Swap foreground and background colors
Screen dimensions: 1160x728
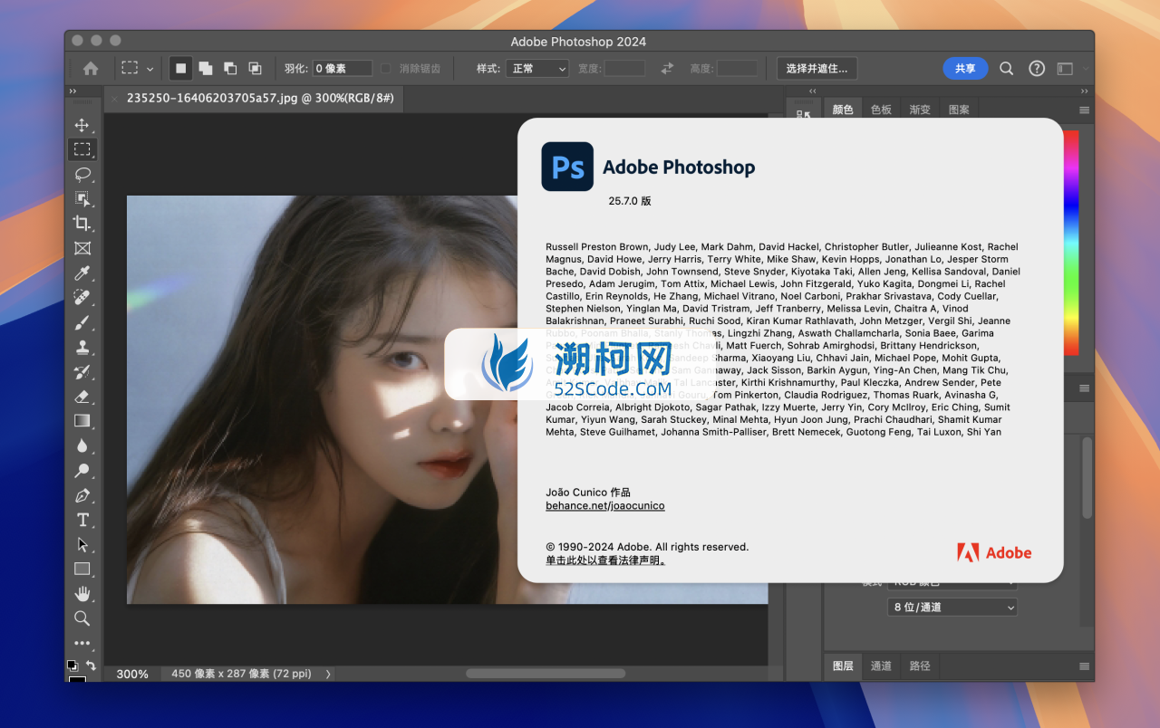point(91,666)
